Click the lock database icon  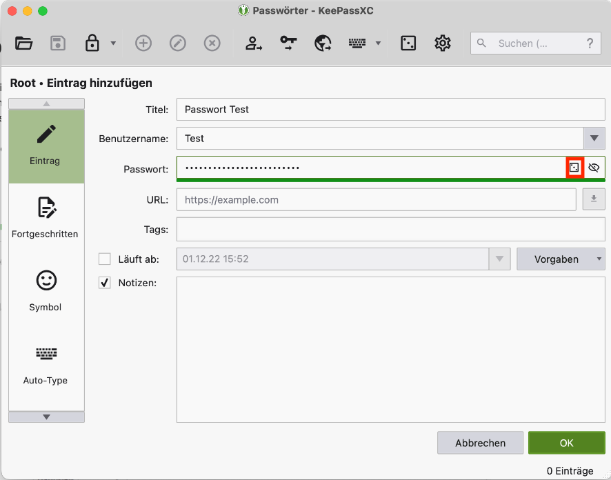(92, 43)
